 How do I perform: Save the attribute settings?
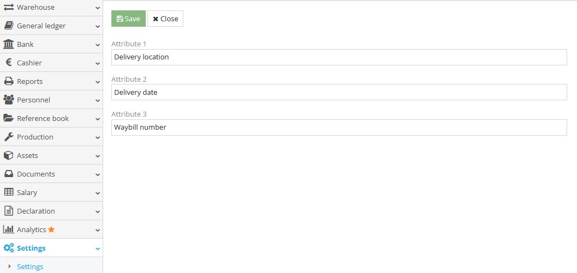[128, 19]
